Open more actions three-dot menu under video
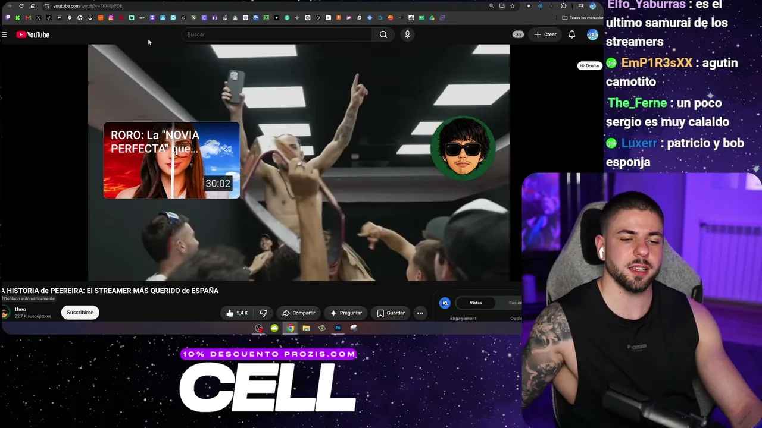762x428 pixels. 420,313
